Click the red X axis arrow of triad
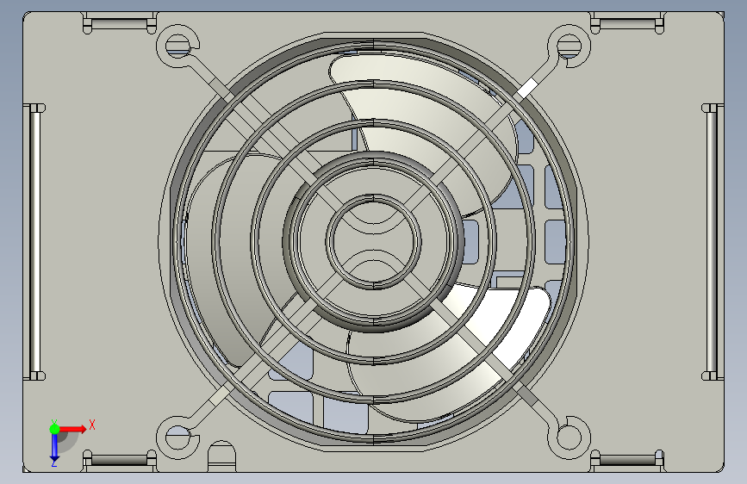The height and width of the screenshot is (484, 747). (x=72, y=429)
